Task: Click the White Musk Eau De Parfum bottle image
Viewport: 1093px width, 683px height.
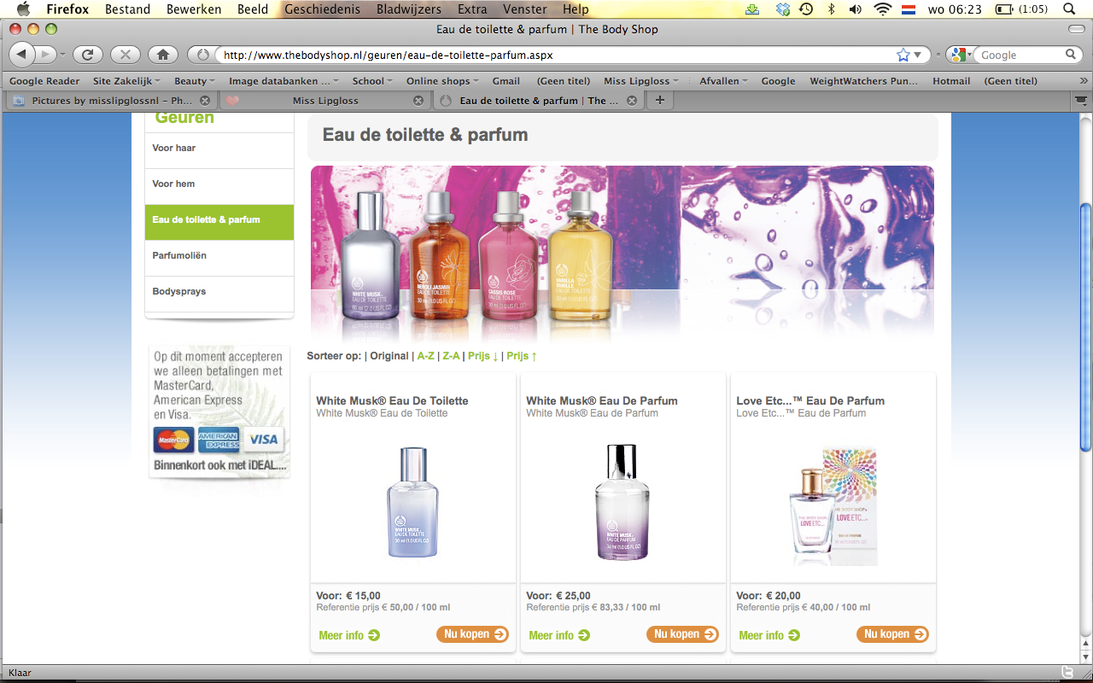Action: coord(622,502)
